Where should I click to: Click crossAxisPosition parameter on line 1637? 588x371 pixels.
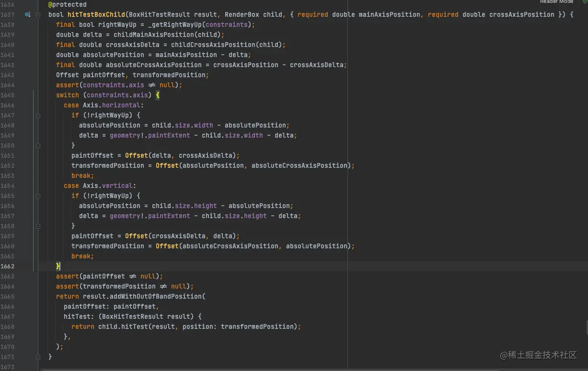pos(522,15)
